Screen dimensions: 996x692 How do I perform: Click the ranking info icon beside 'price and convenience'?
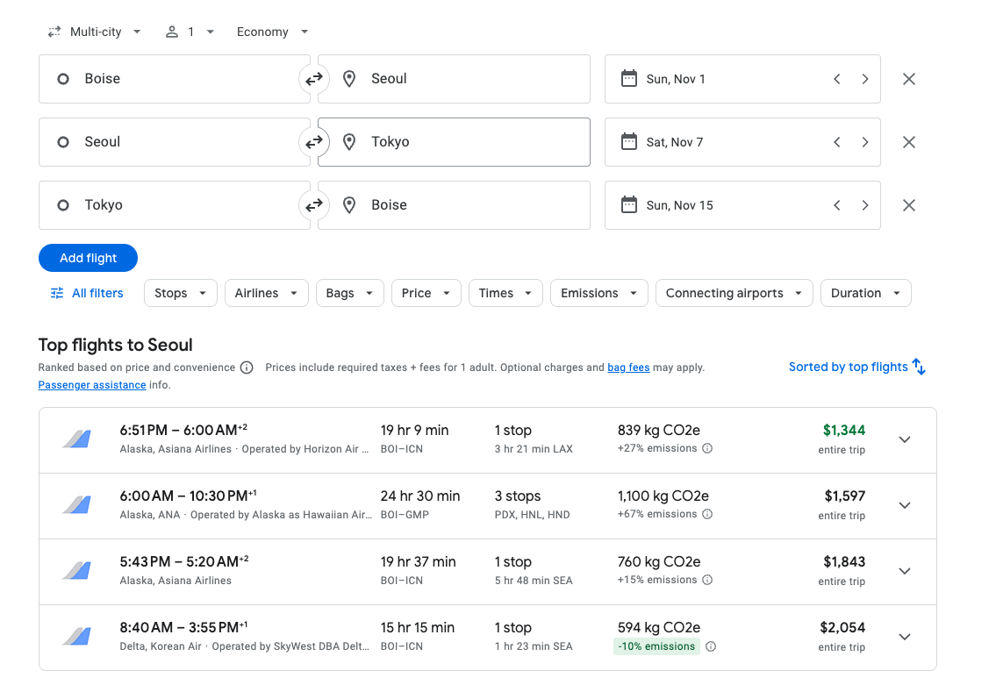247,367
